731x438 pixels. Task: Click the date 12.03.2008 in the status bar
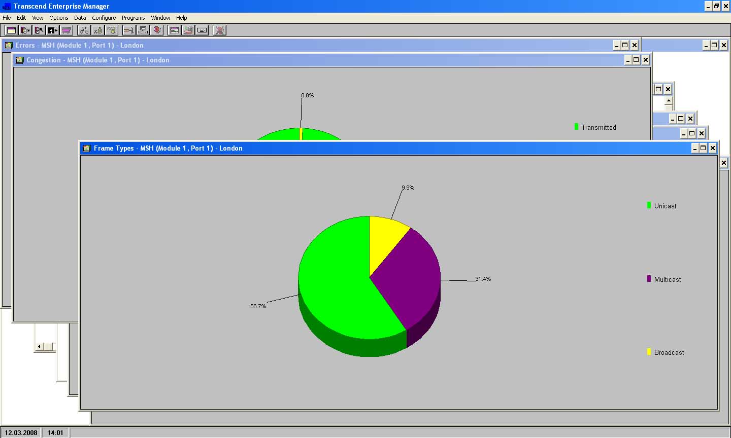click(x=21, y=433)
